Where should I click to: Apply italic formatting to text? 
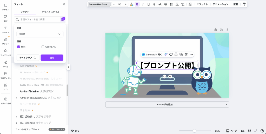click(143, 4)
